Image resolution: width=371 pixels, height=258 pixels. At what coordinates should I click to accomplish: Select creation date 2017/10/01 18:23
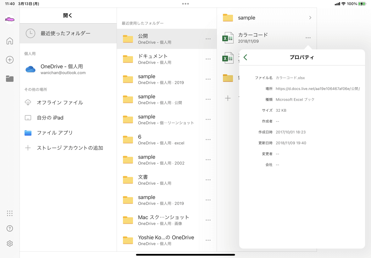click(x=291, y=132)
